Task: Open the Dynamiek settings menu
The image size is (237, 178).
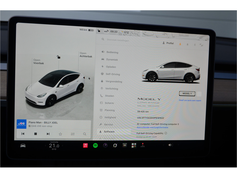Action: (x=110, y=60)
